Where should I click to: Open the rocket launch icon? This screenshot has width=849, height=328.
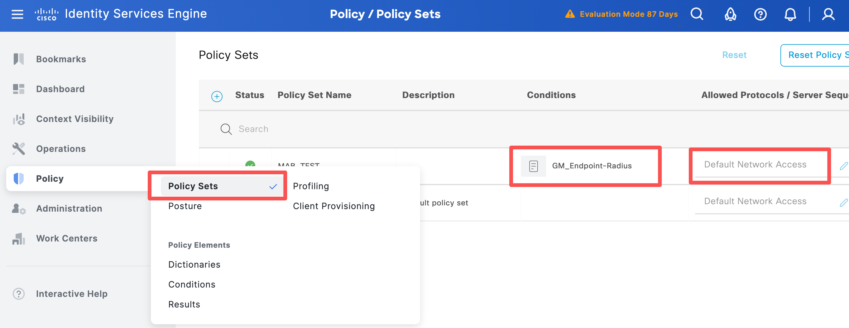730,14
